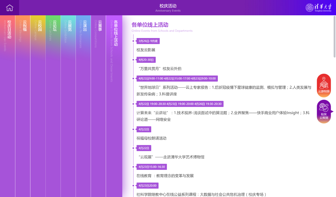Open the 校友云报到 alumni check-in icon

tap(324, 111)
